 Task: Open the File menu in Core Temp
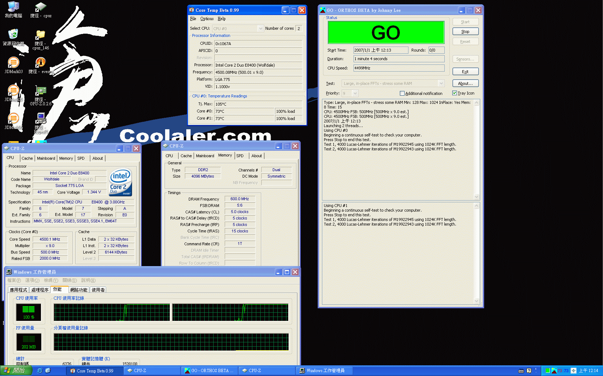193,19
